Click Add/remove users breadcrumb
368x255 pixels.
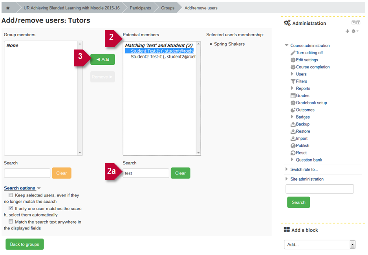click(x=201, y=8)
